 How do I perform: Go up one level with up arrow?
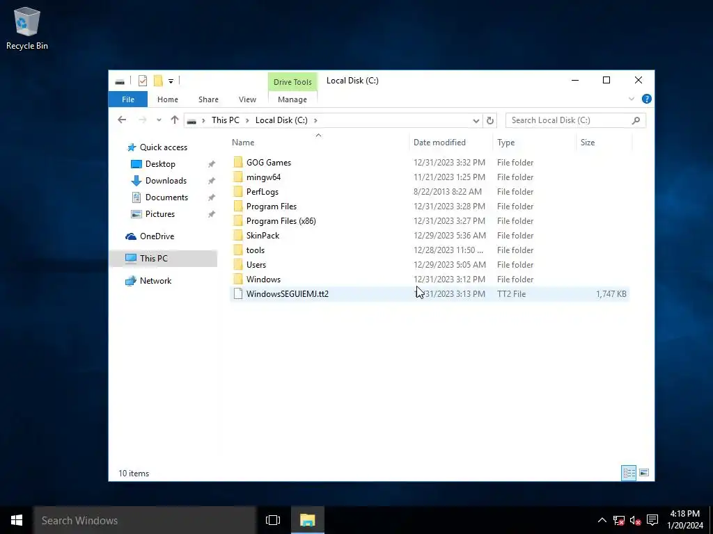[175, 120]
